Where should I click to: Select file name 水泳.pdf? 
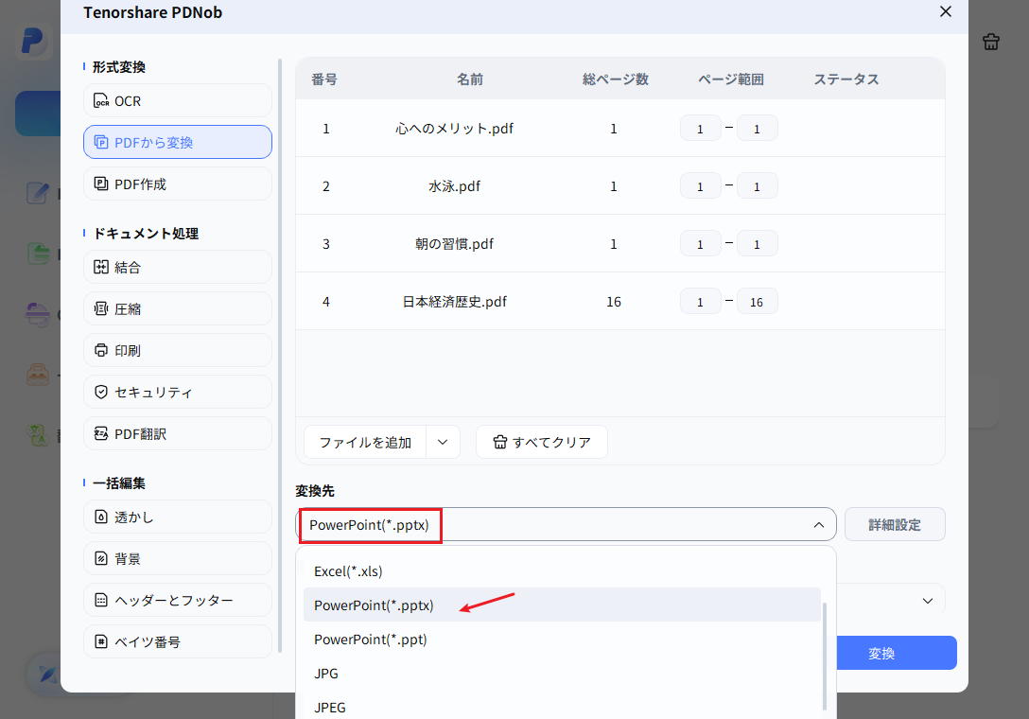coord(454,185)
